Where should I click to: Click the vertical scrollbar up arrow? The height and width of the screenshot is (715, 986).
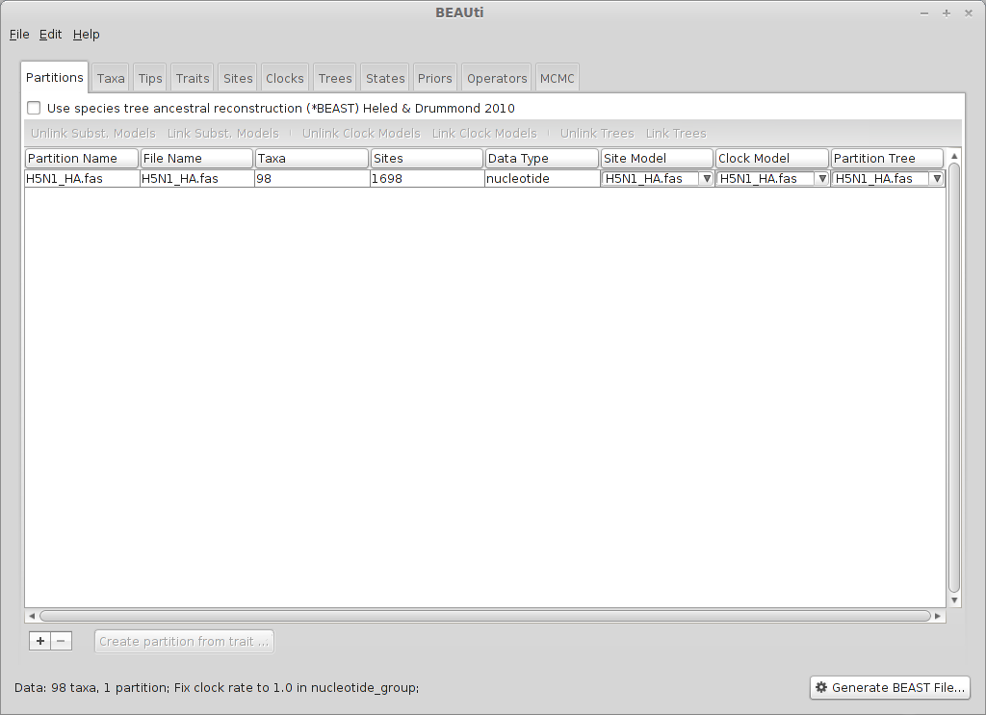tap(954, 156)
